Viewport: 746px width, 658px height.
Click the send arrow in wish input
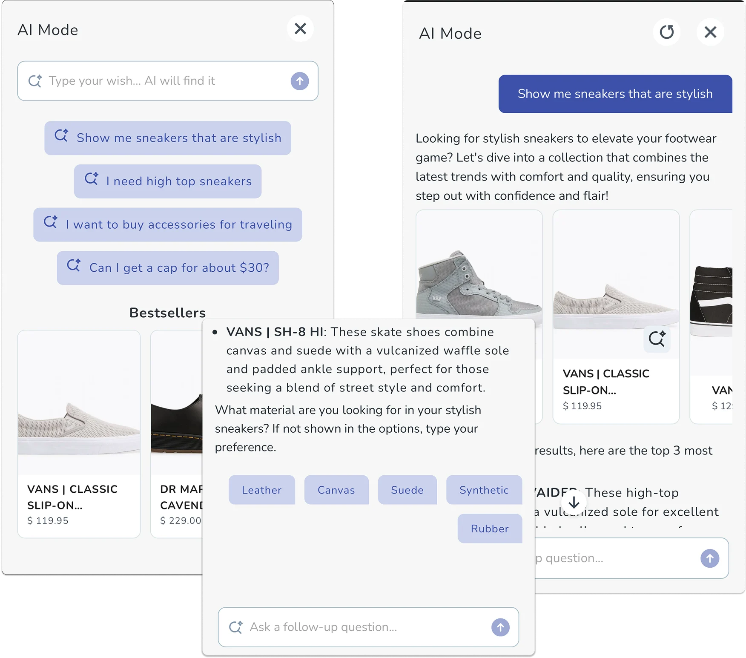pyautogui.click(x=300, y=81)
